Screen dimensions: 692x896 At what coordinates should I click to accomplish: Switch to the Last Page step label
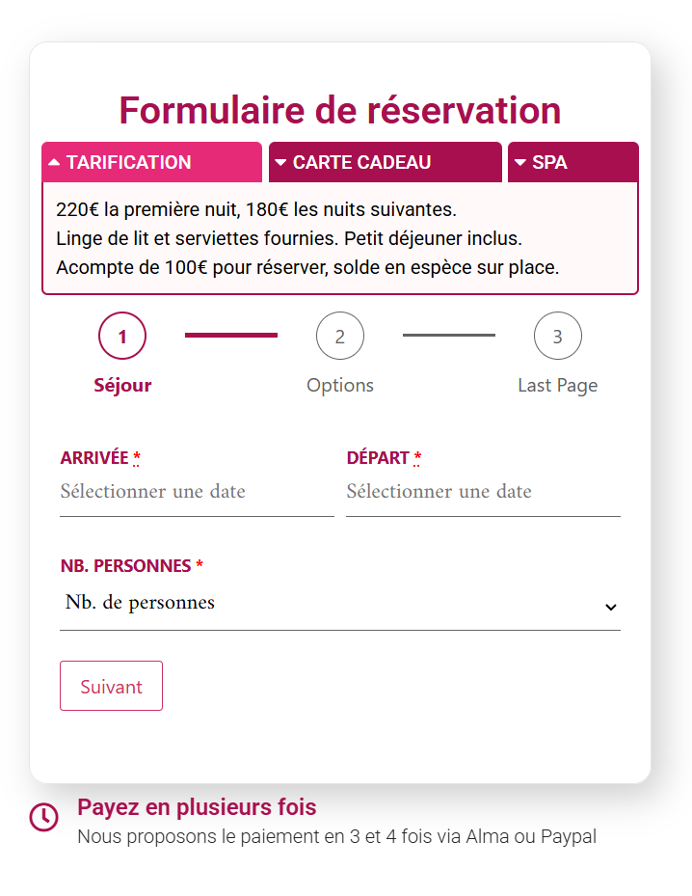pos(558,386)
